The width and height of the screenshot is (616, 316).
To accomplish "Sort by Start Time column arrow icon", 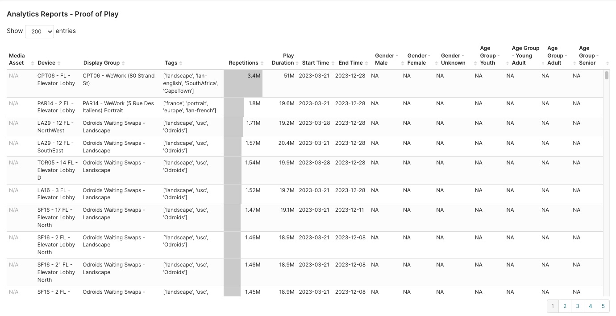I will tap(333, 63).
